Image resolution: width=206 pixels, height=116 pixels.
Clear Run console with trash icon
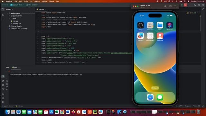pyautogui.click(x=7, y=90)
